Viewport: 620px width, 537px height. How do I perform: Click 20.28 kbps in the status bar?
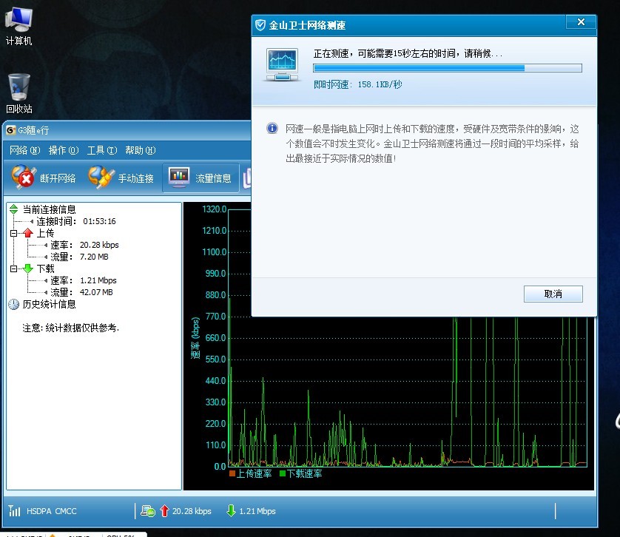tap(192, 511)
